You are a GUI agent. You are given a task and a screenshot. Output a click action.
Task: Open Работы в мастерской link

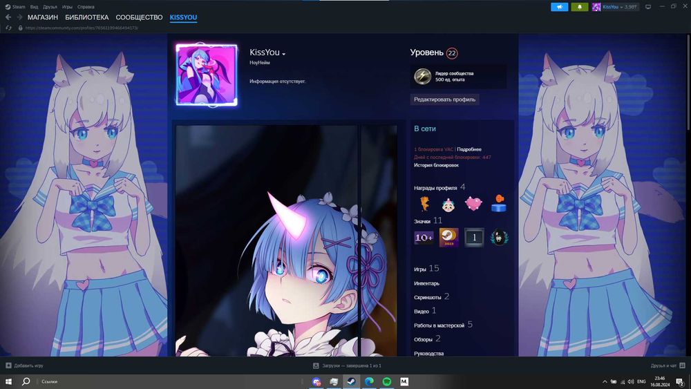click(x=439, y=325)
